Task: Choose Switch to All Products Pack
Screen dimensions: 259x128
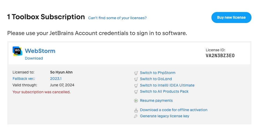Action: (x=164, y=91)
